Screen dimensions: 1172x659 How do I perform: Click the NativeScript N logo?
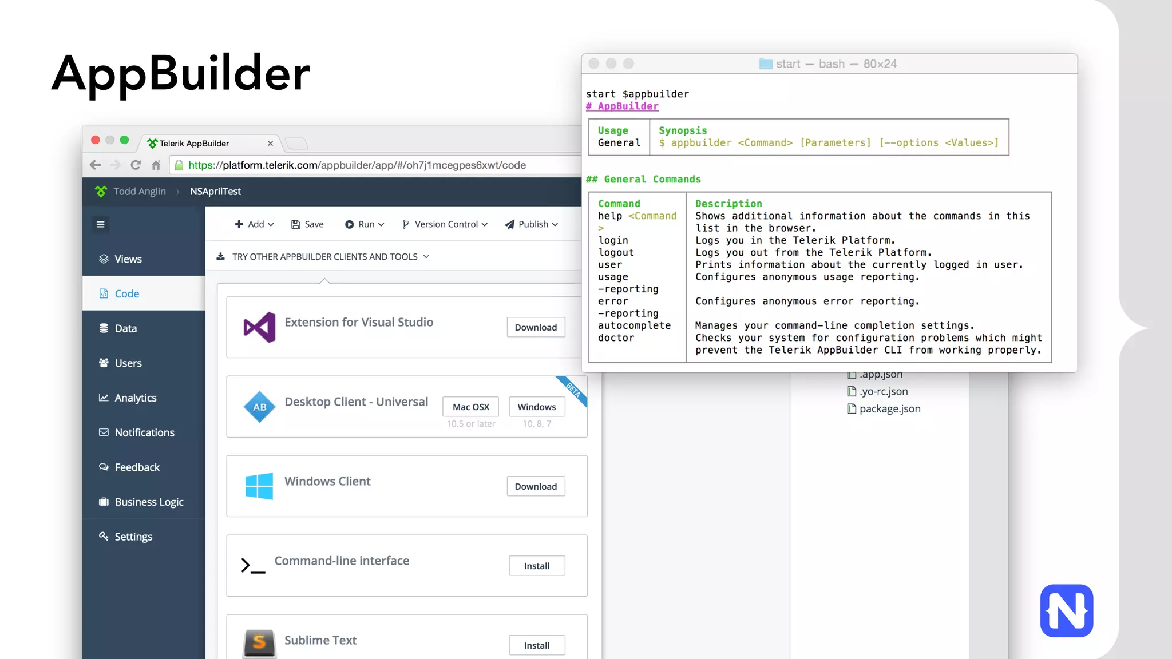1067,610
